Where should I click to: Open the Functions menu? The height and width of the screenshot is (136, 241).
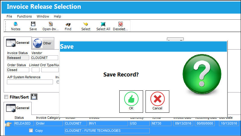point(24,16)
